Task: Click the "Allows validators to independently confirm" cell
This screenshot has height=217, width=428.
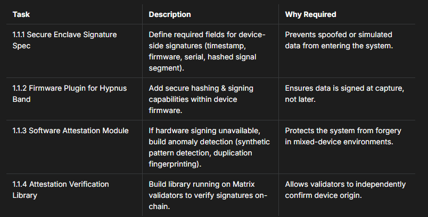Action: coord(345,189)
